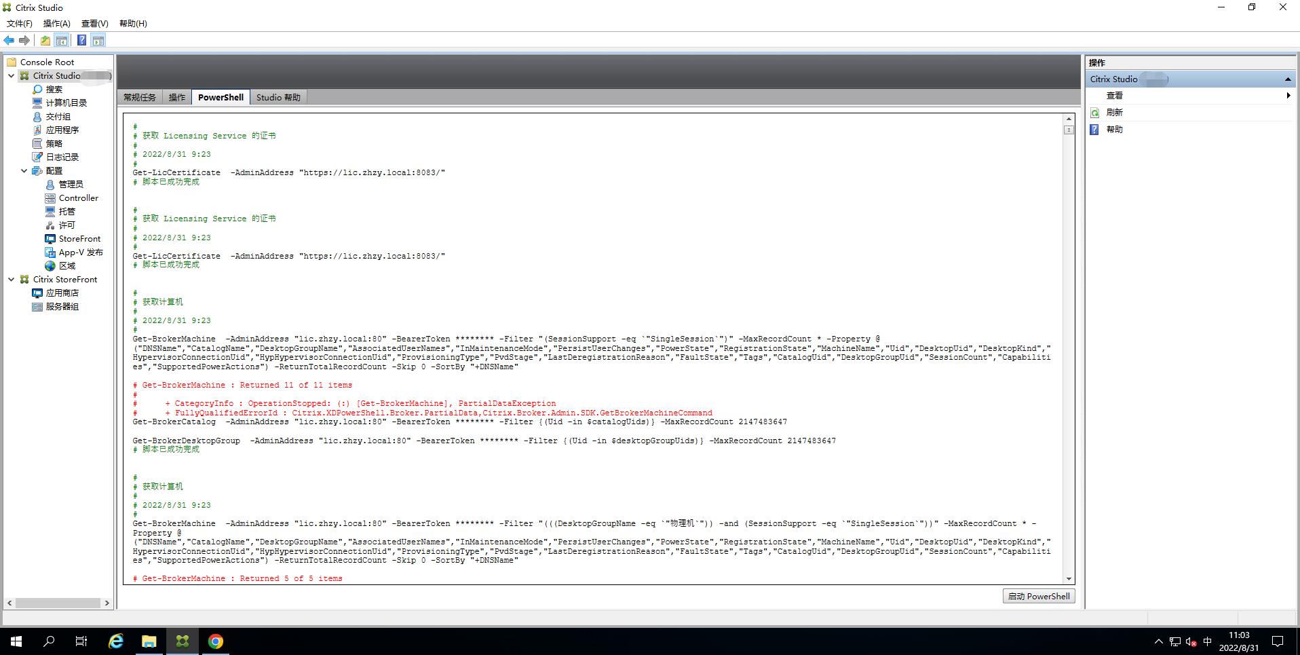The height and width of the screenshot is (655, 1300).
Task: Select App-V 发布 node
Action: pyautogui.click(x=81, y=252)
